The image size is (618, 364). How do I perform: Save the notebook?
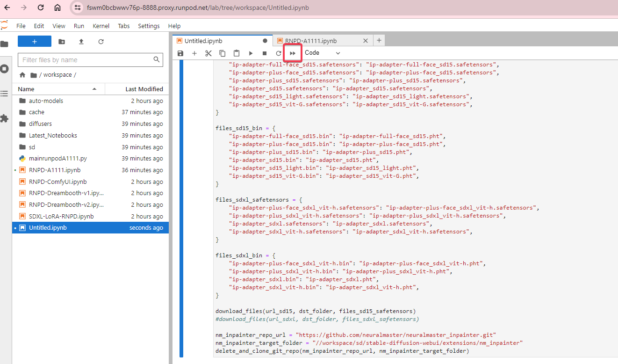point(180,53)
